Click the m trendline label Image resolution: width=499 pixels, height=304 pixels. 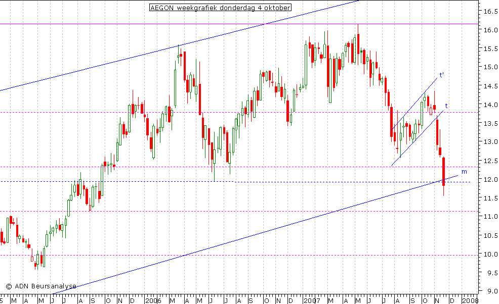point(464,172)
